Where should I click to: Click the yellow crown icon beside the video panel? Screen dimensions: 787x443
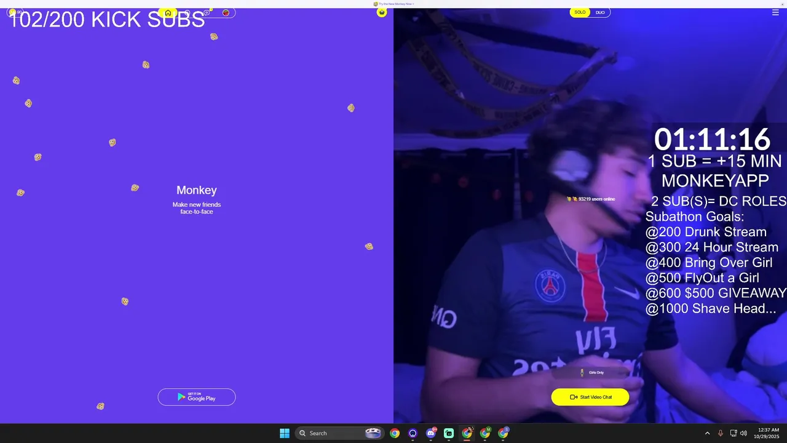coord(382,12)
